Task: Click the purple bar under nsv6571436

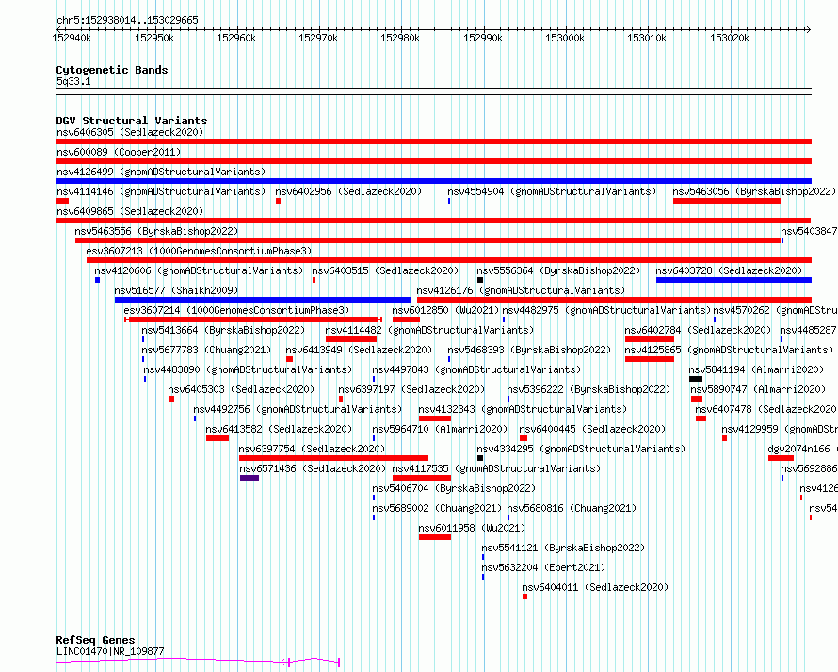Action: [x=250, y=478]
